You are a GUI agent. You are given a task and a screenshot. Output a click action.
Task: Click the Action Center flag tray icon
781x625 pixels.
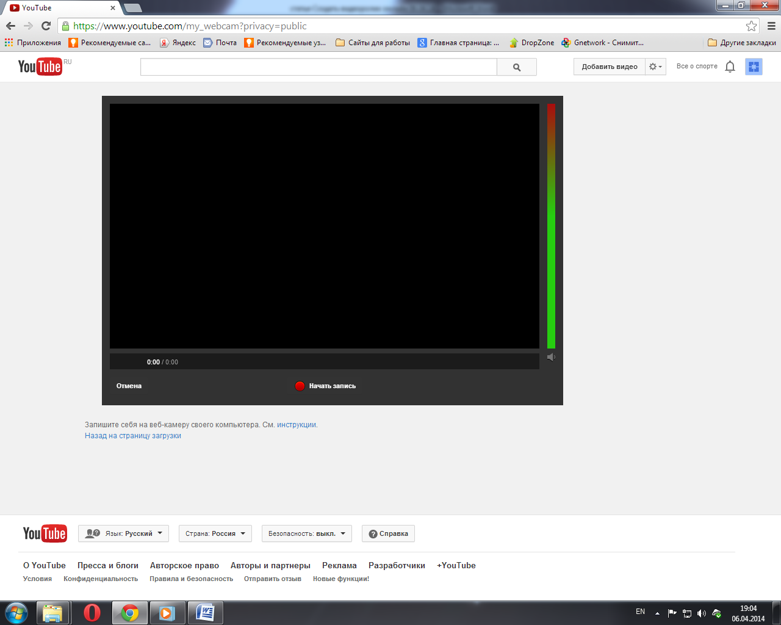pos(672,613)
